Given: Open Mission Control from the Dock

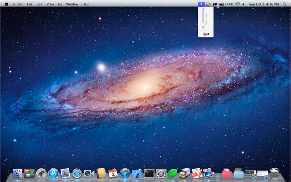Looking at the screenshot, I should coord(29,173).
